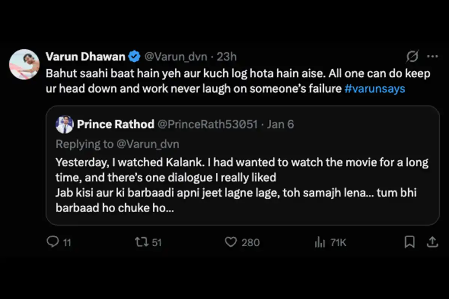Open the tweet options three-dot menu

tap(433, 56)
